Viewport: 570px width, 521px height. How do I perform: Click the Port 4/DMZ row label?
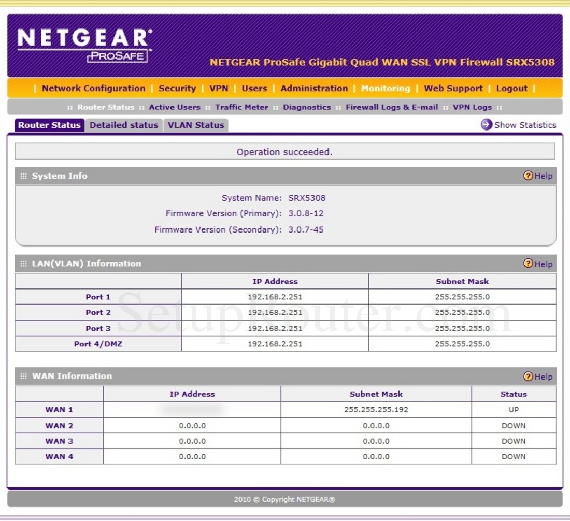[98, 344]
